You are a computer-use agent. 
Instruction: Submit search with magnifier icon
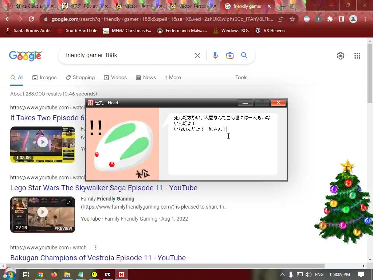click(x=244, y=55)
